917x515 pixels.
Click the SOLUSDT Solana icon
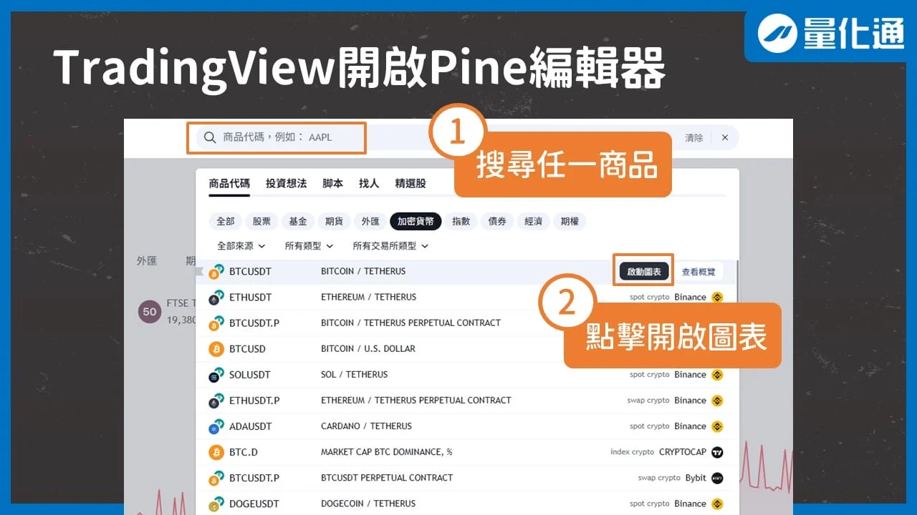(216, 375)
